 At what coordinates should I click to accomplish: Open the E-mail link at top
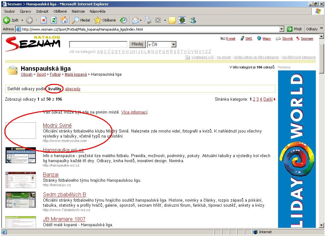click(231, 38)
